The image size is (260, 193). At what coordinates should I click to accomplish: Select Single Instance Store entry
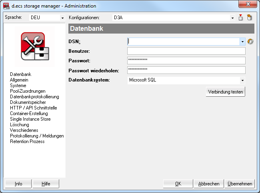pos(30,119)
